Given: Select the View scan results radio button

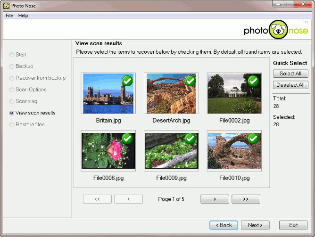Looking at the screenshot, I should pyautogui.click(x=12, y=113).
